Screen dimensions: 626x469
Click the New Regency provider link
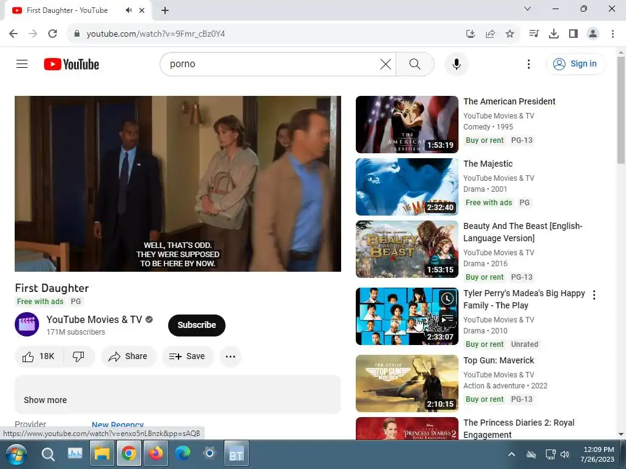pos(118,424)
